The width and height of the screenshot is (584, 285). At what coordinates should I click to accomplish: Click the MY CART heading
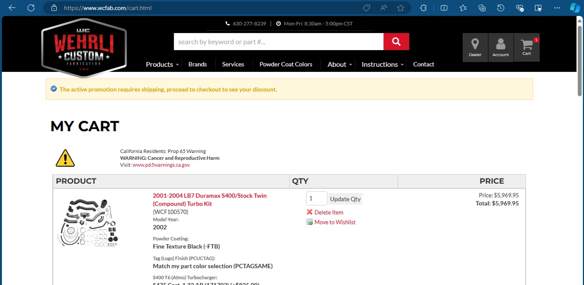point(84,126)
